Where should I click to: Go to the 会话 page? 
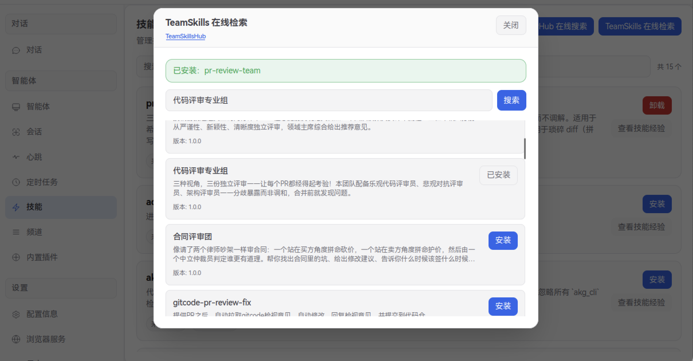(x=61, y=132)
